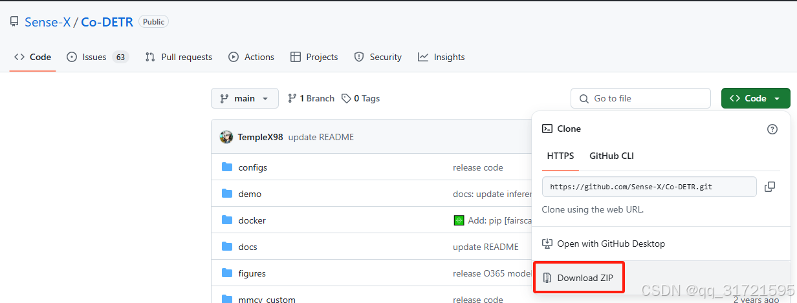Click the Code tab brackets icon

(x=19, y=57)
